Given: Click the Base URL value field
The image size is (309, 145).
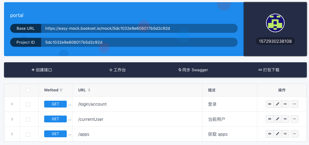Looking at the screenshot, I should 139,28.
